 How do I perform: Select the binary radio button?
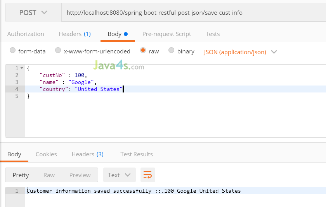[171, 50]
